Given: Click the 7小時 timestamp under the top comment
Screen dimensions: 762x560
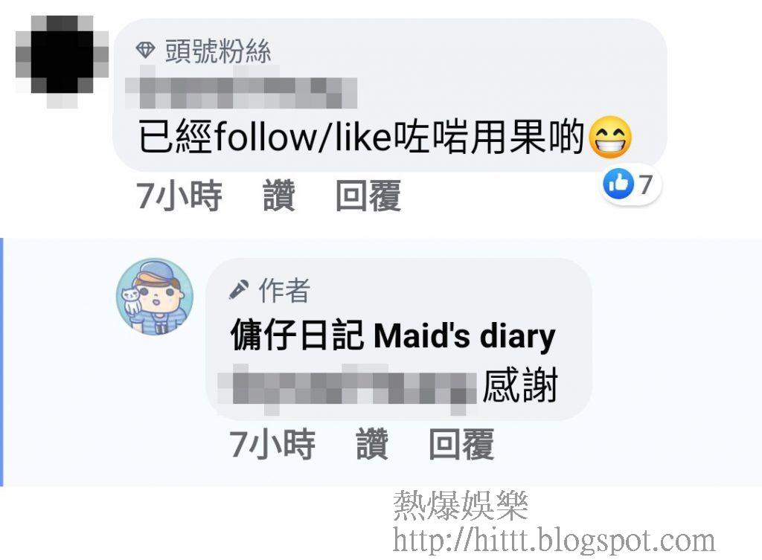Looking at the screenshot, I should (x=179, y=196).
